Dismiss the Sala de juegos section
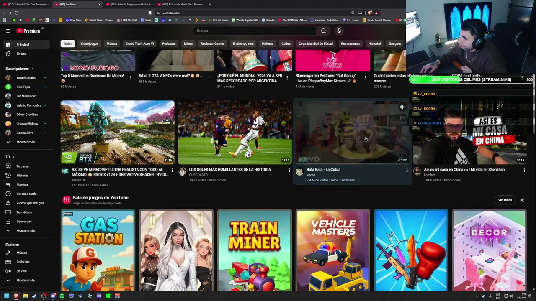 [x=522, y=200]
